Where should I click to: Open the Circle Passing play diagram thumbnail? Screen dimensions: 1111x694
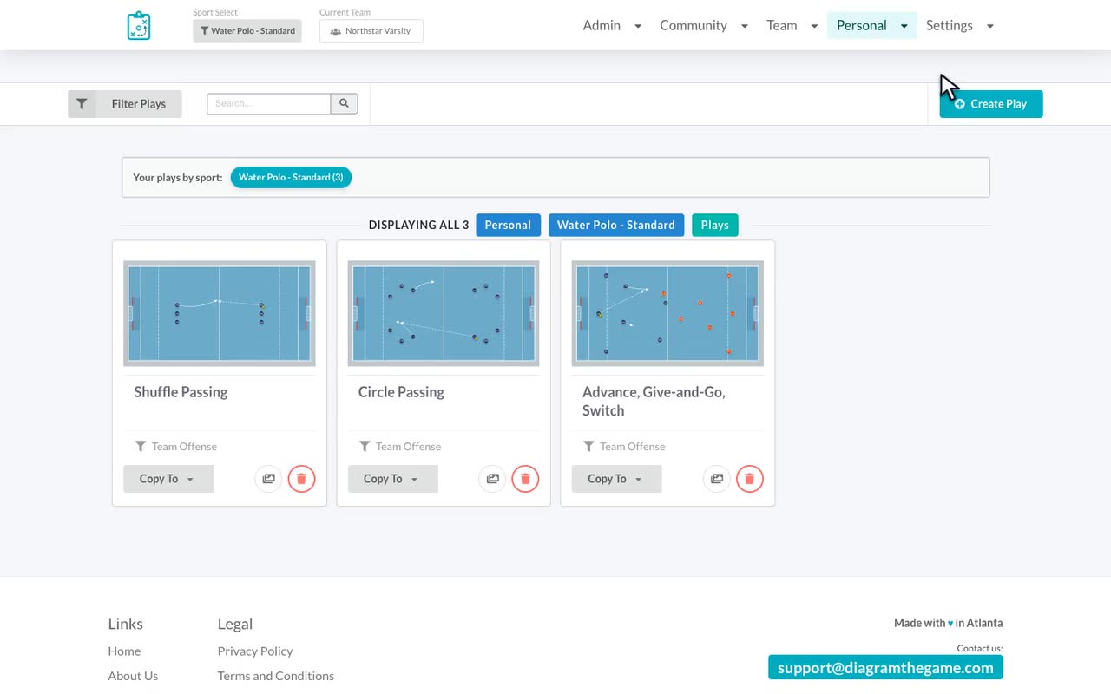[x=444, y=313]
